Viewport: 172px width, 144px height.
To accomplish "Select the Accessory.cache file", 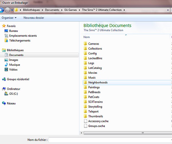I will pos(96,121).
